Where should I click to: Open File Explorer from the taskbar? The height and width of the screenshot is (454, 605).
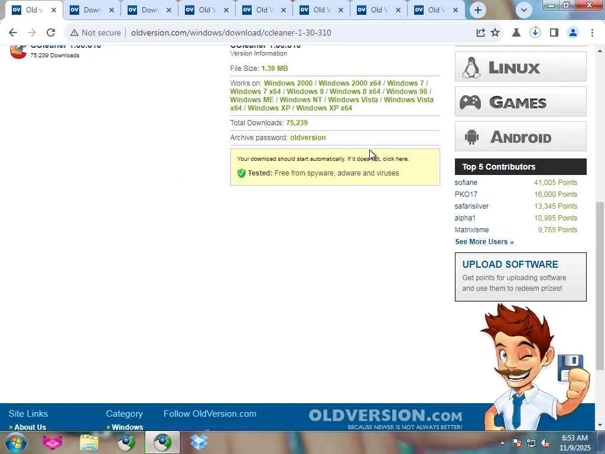(89, 442)
